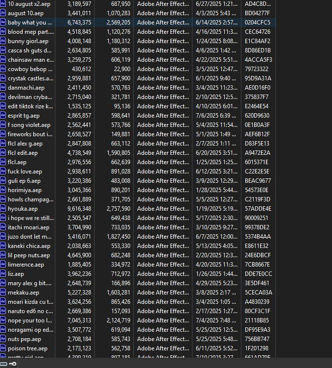Select the file name starting 'casca sh guts'
332x368 pixels.
click(x=29, y=50)
